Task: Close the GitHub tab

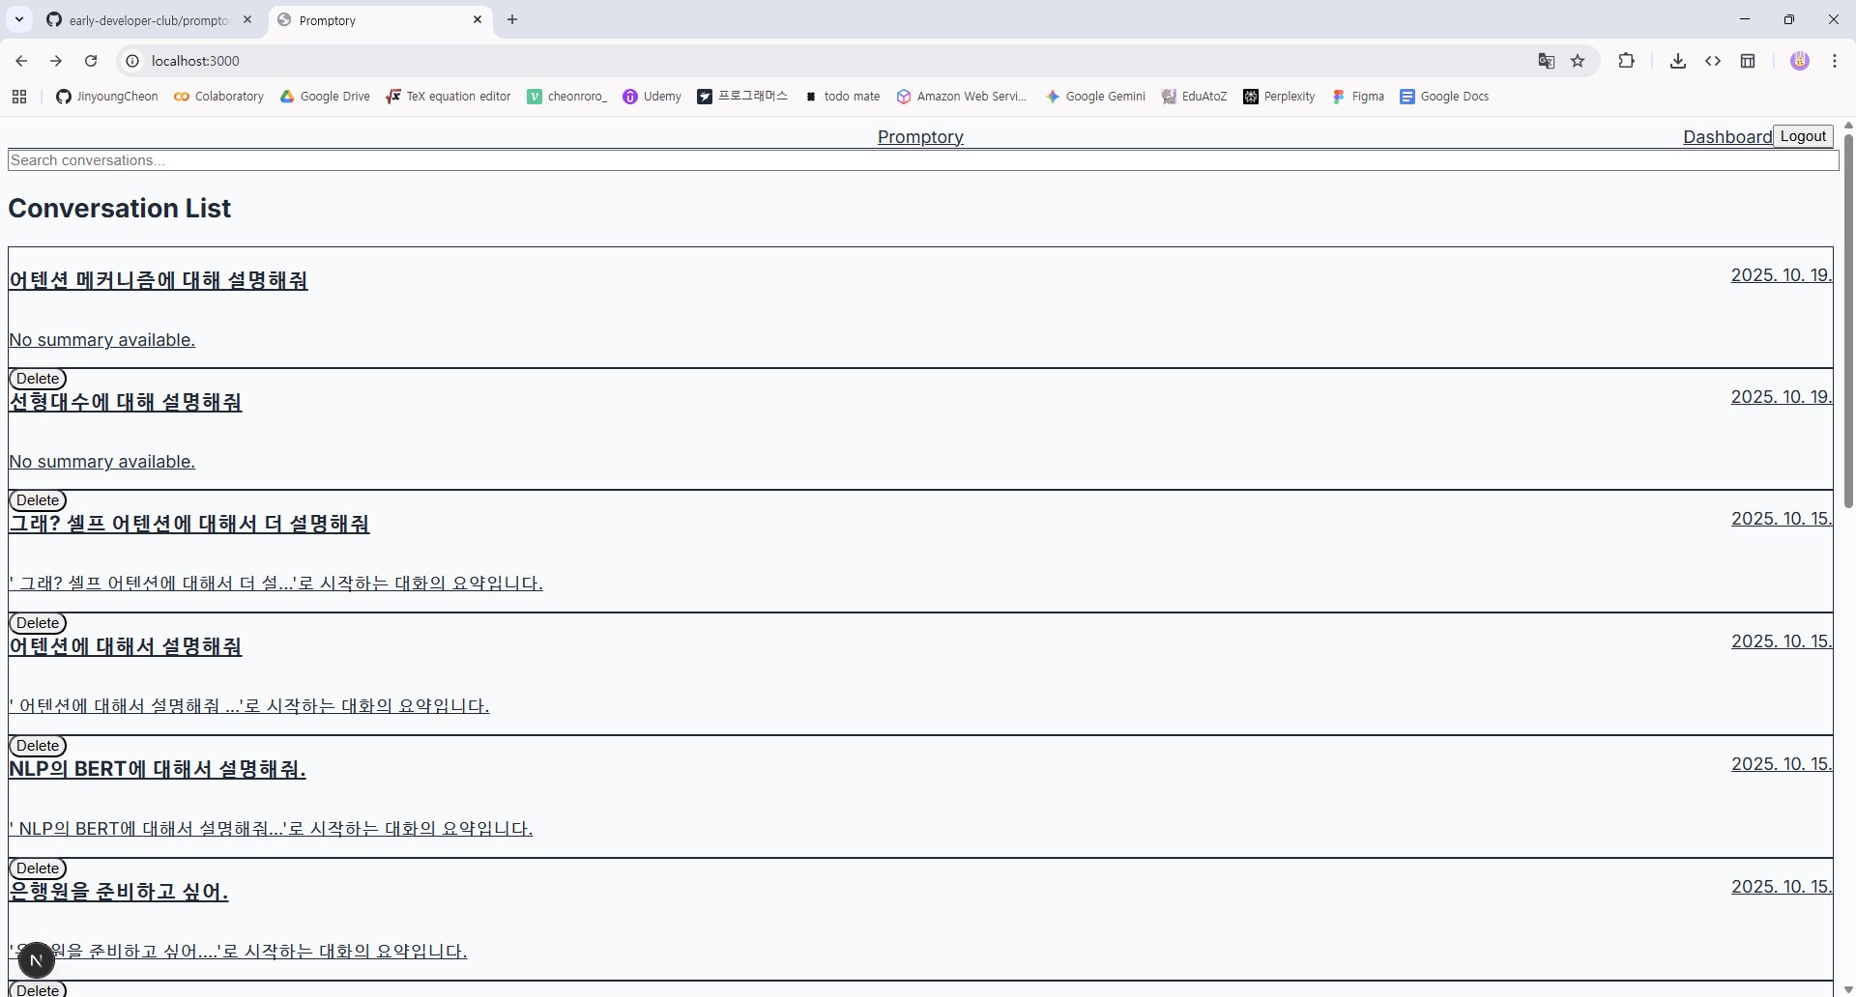Action: point(247,19)
